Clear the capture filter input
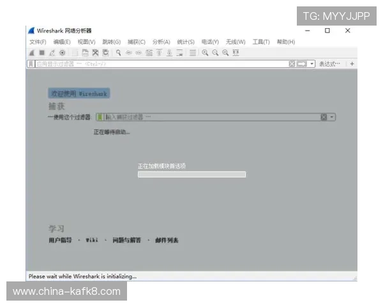This screenshot has height=307, width=383. [324, 117]
